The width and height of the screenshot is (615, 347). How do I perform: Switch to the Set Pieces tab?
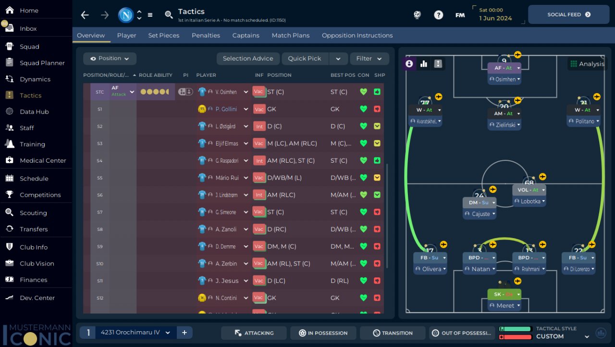(164, 36)
